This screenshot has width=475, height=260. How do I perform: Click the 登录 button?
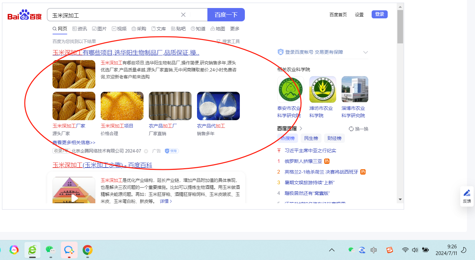(x=380, y=14)
